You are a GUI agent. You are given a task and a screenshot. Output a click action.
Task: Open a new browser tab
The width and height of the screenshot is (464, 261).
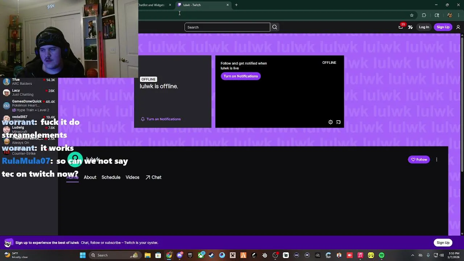click(x=236, y=5)
